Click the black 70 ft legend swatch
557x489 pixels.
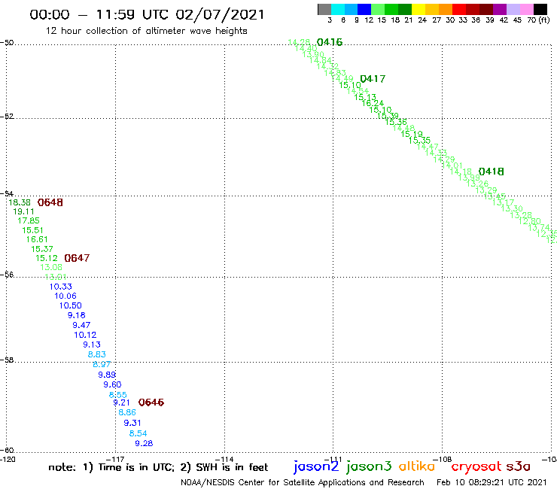coord(540,9)
